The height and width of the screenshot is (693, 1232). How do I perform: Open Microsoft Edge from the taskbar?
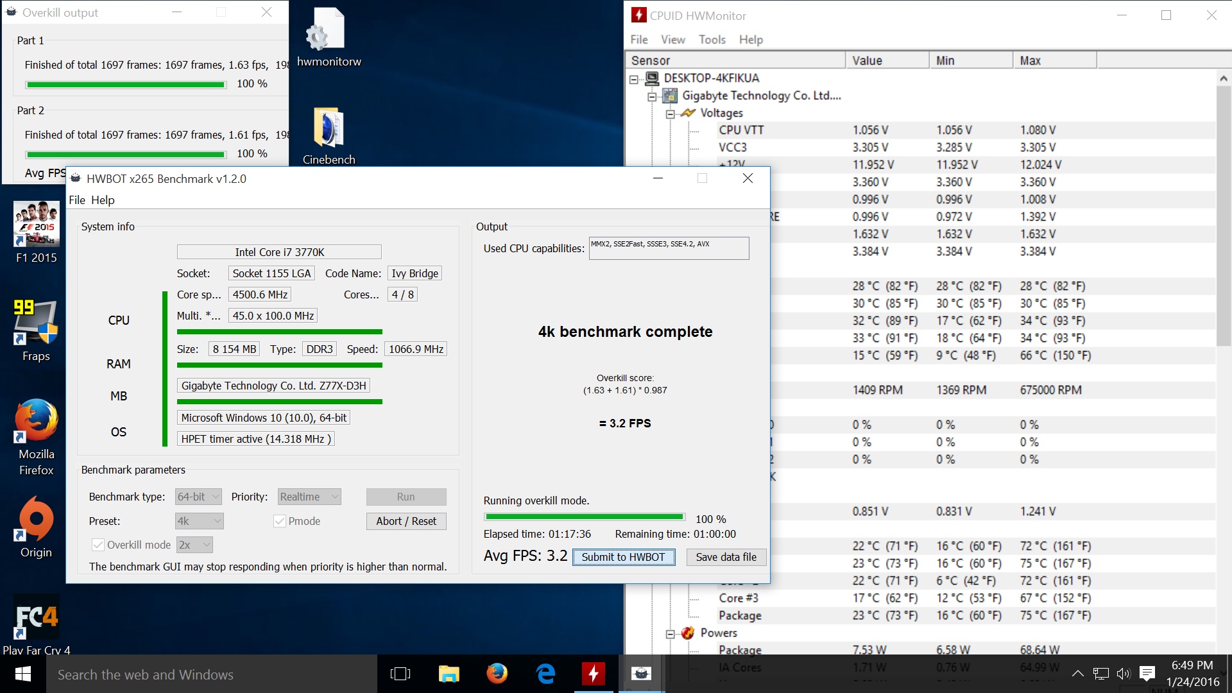tap(545, 674)
